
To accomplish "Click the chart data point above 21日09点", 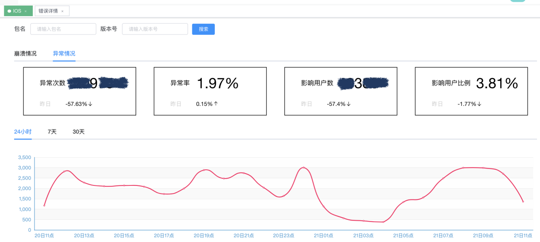I will point(483,168).
